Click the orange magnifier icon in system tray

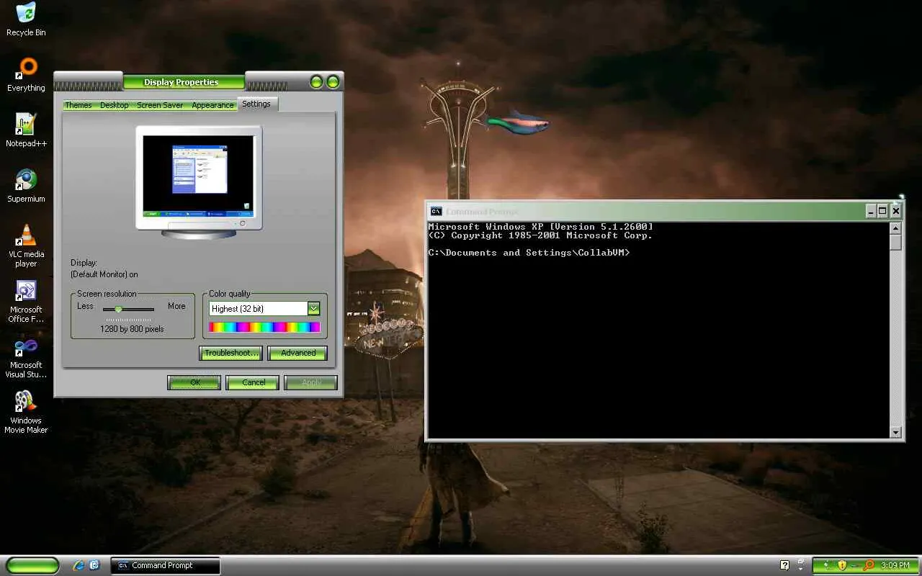click(869, 565)
